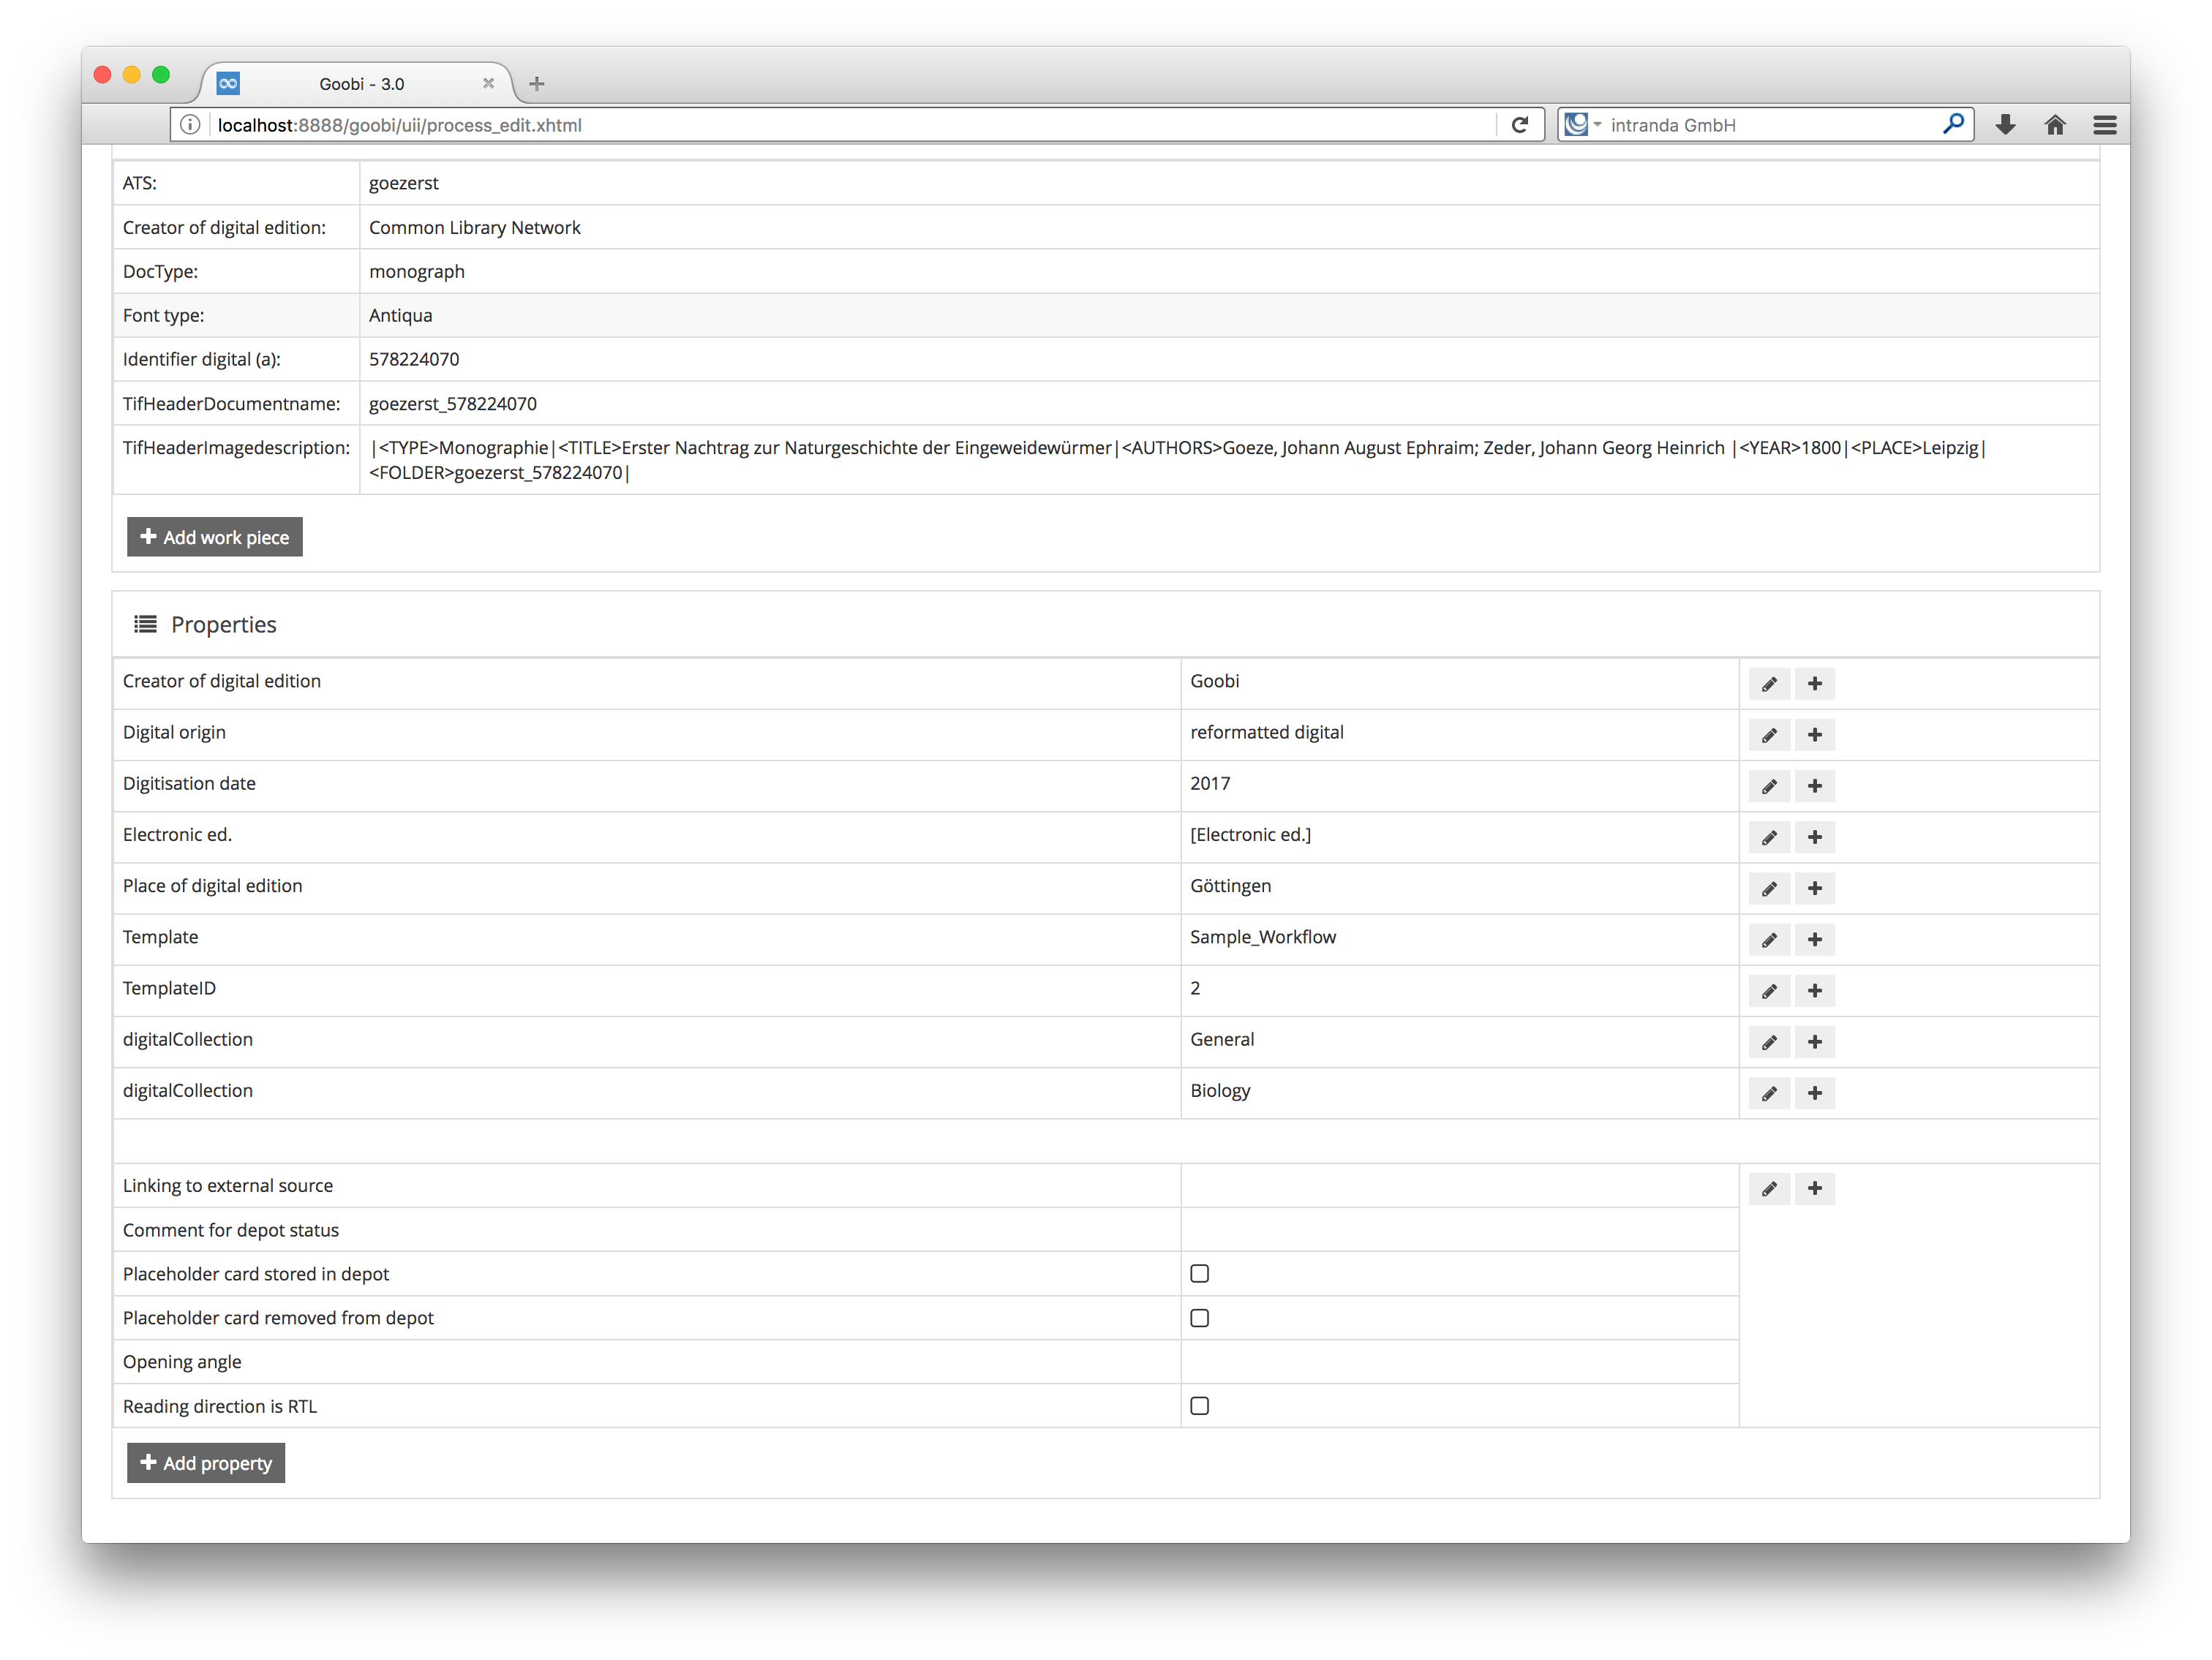Click the Sample_Workflow template value
2212x1660 pixels.
point(1263,937)
